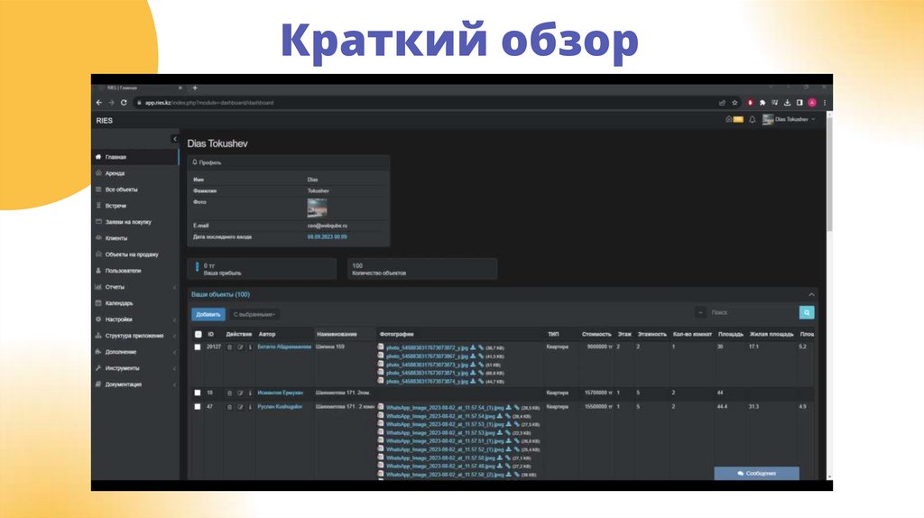Screen dimensions: 924x518
Task: Click the blue Добавить button
Action: coord(208,314)
